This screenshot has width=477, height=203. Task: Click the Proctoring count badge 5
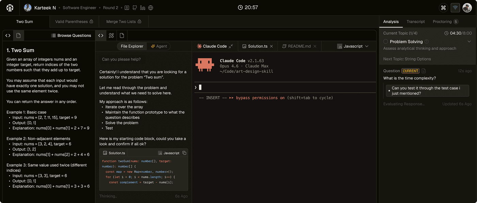point(456,22)
